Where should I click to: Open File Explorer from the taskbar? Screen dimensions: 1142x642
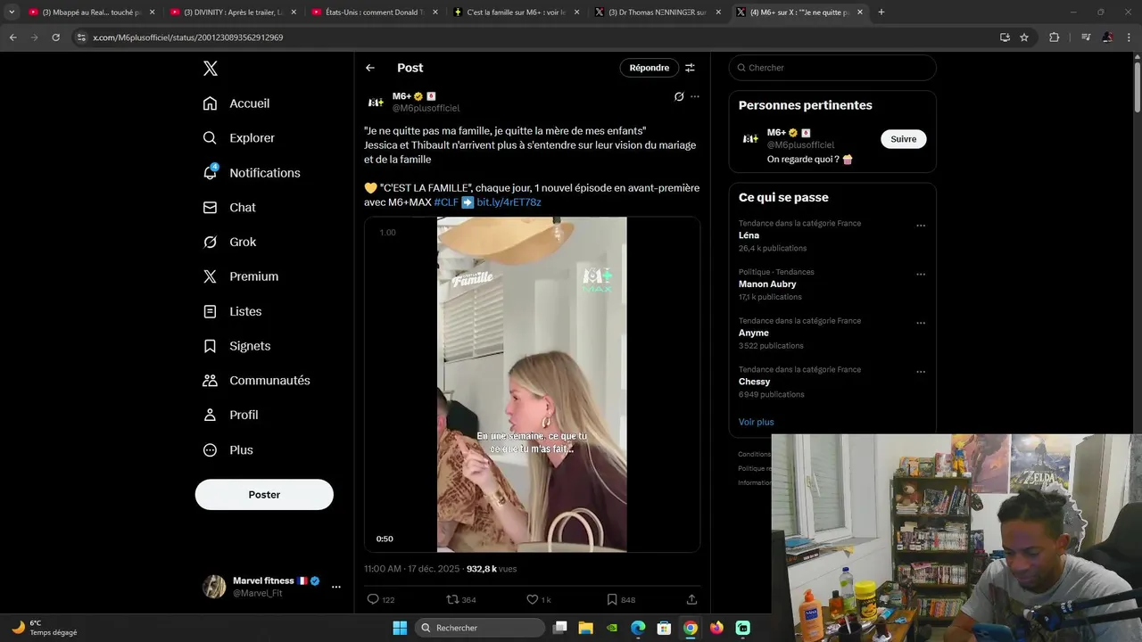click(x=586, y=628)
